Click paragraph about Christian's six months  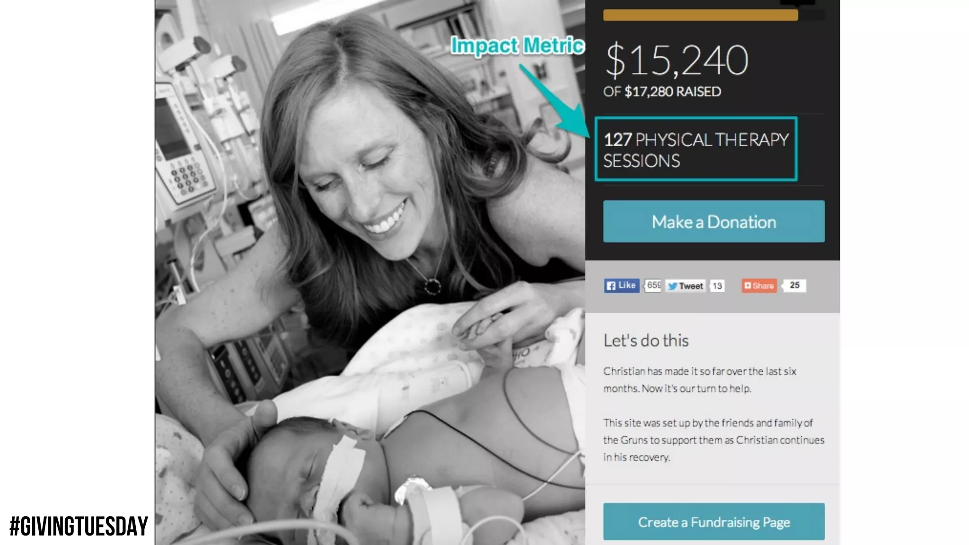[700, 380]
